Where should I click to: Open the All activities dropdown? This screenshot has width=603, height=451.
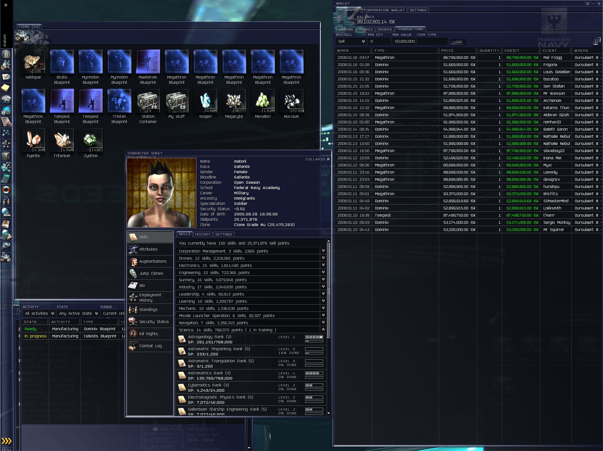click(39, 313)
